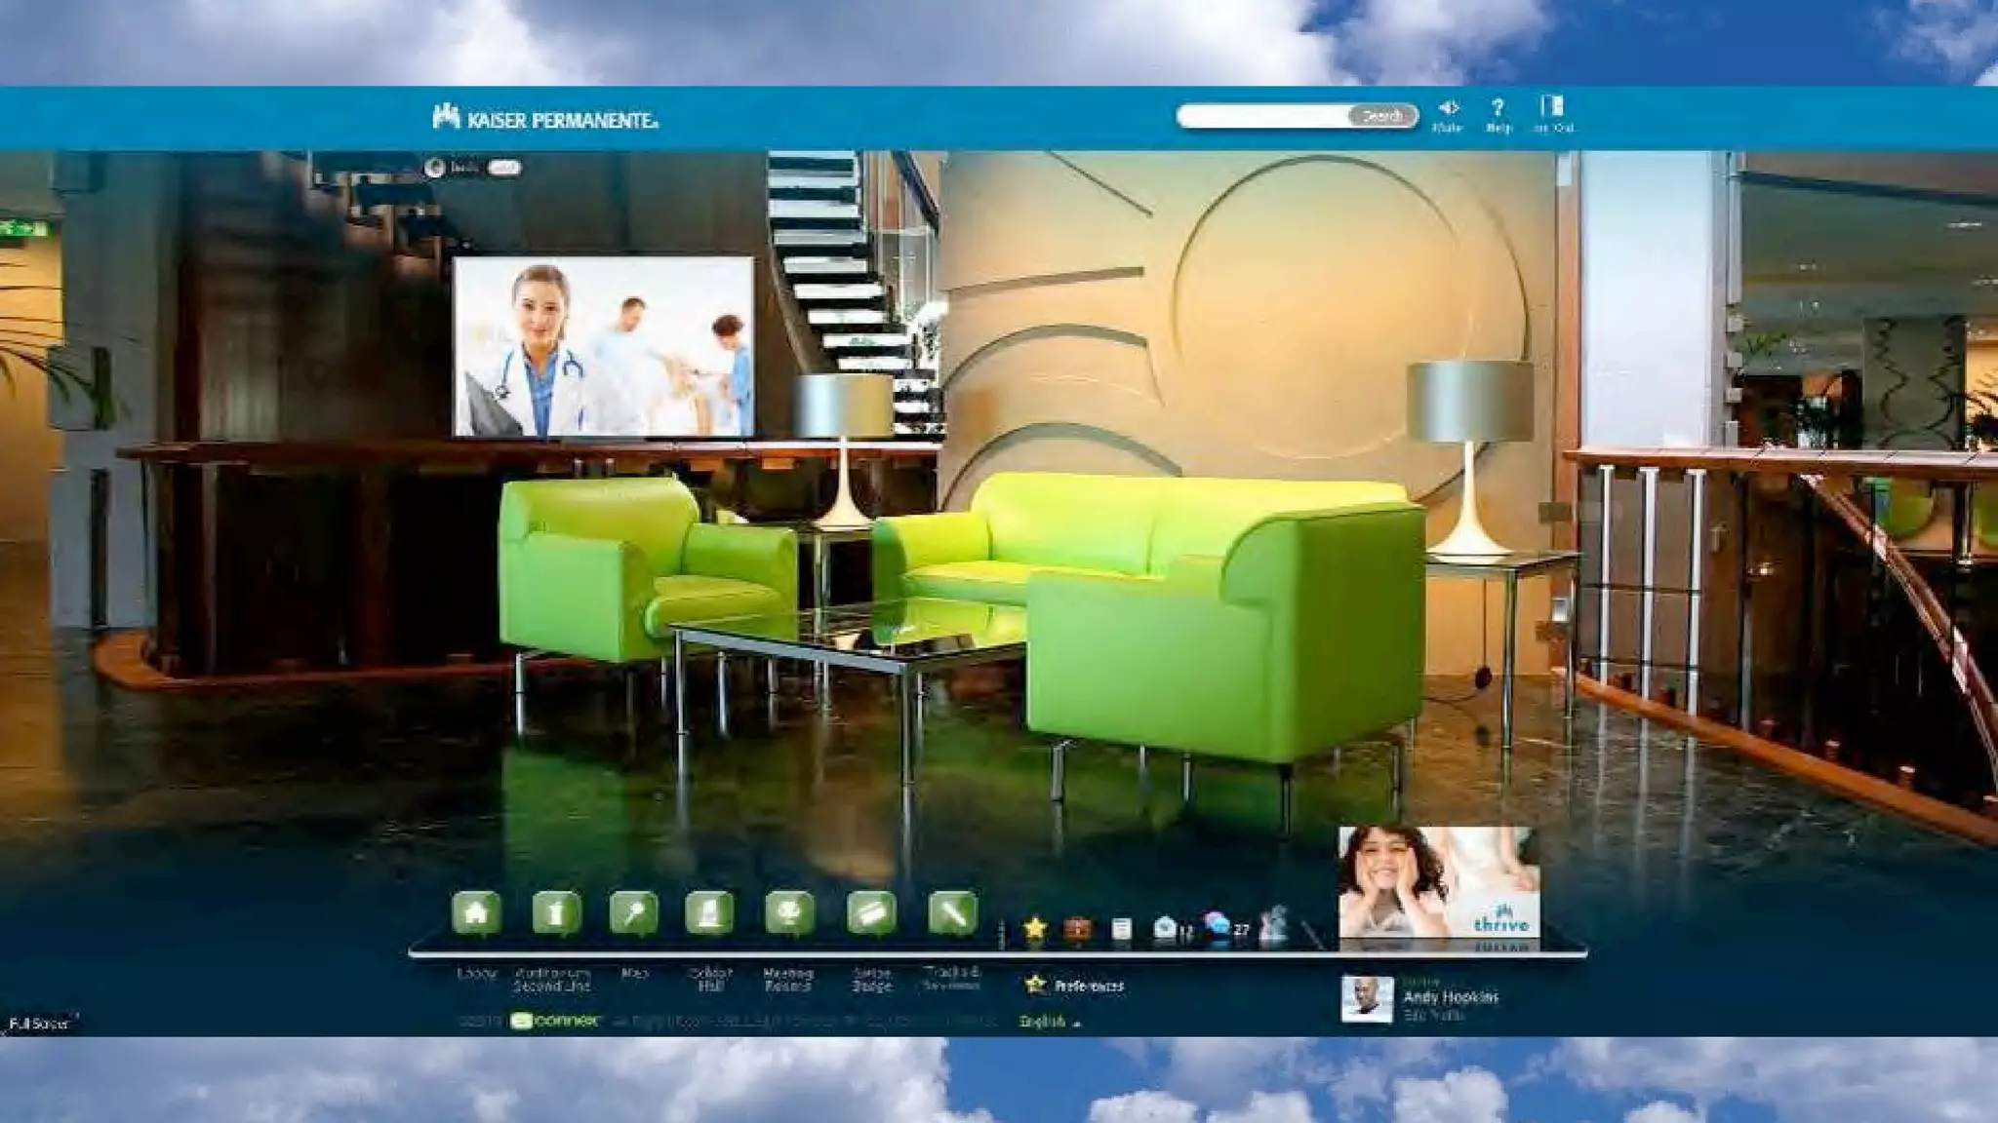Click the green microphone dock icon
Image resolution: width=1998 pixels, height=1123 pixels.
point(634,913)
